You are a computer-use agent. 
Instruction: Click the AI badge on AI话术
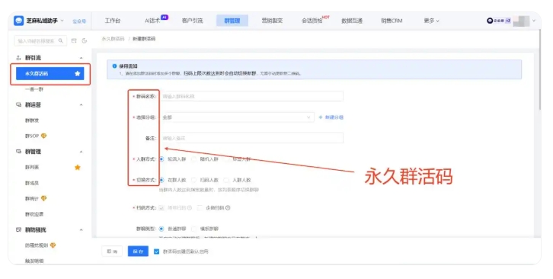point(165,17)
